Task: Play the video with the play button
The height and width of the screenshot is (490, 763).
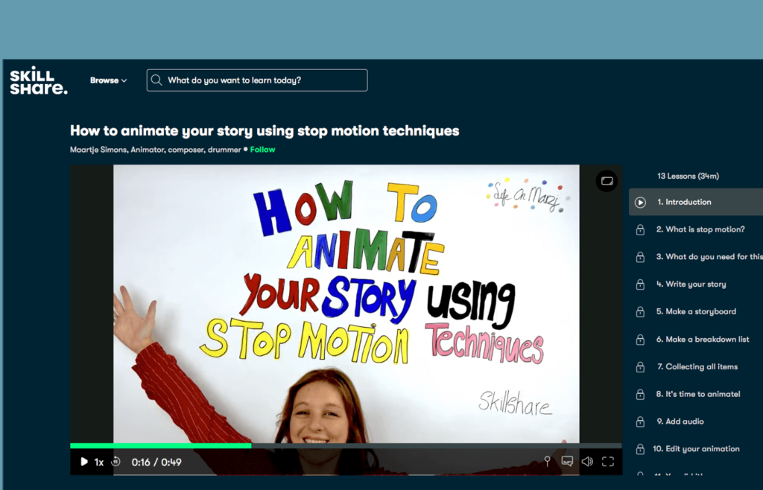Action: point(83,462)
